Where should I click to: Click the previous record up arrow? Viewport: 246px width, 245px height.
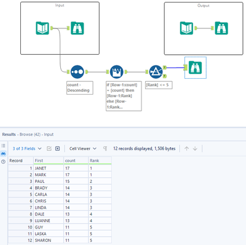click(186, 148)
